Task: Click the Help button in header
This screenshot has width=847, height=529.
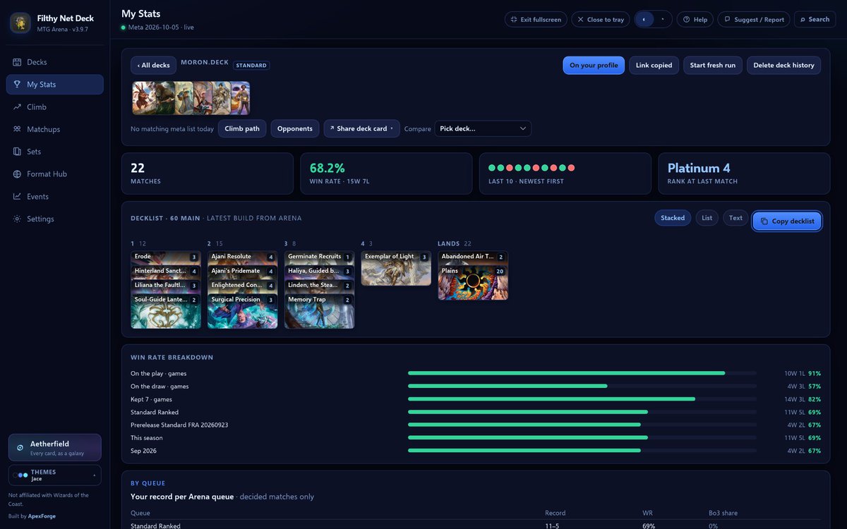Action: [x=695, y=19]
